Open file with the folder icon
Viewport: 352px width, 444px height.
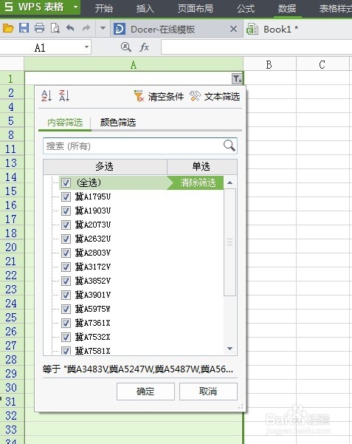click(8, 28)
